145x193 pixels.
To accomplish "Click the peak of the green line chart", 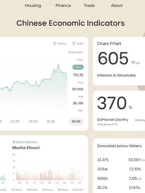I will coord(58,64).
